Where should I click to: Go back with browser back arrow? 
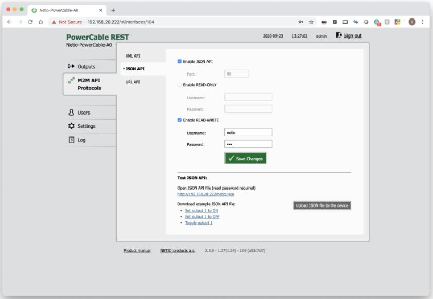(x=9, y=22)
